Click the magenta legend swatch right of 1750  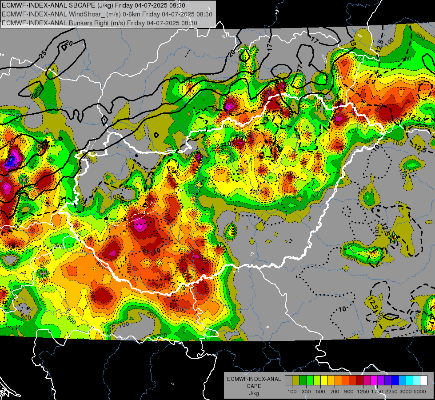pyautogui.click(x=374, y=380)
